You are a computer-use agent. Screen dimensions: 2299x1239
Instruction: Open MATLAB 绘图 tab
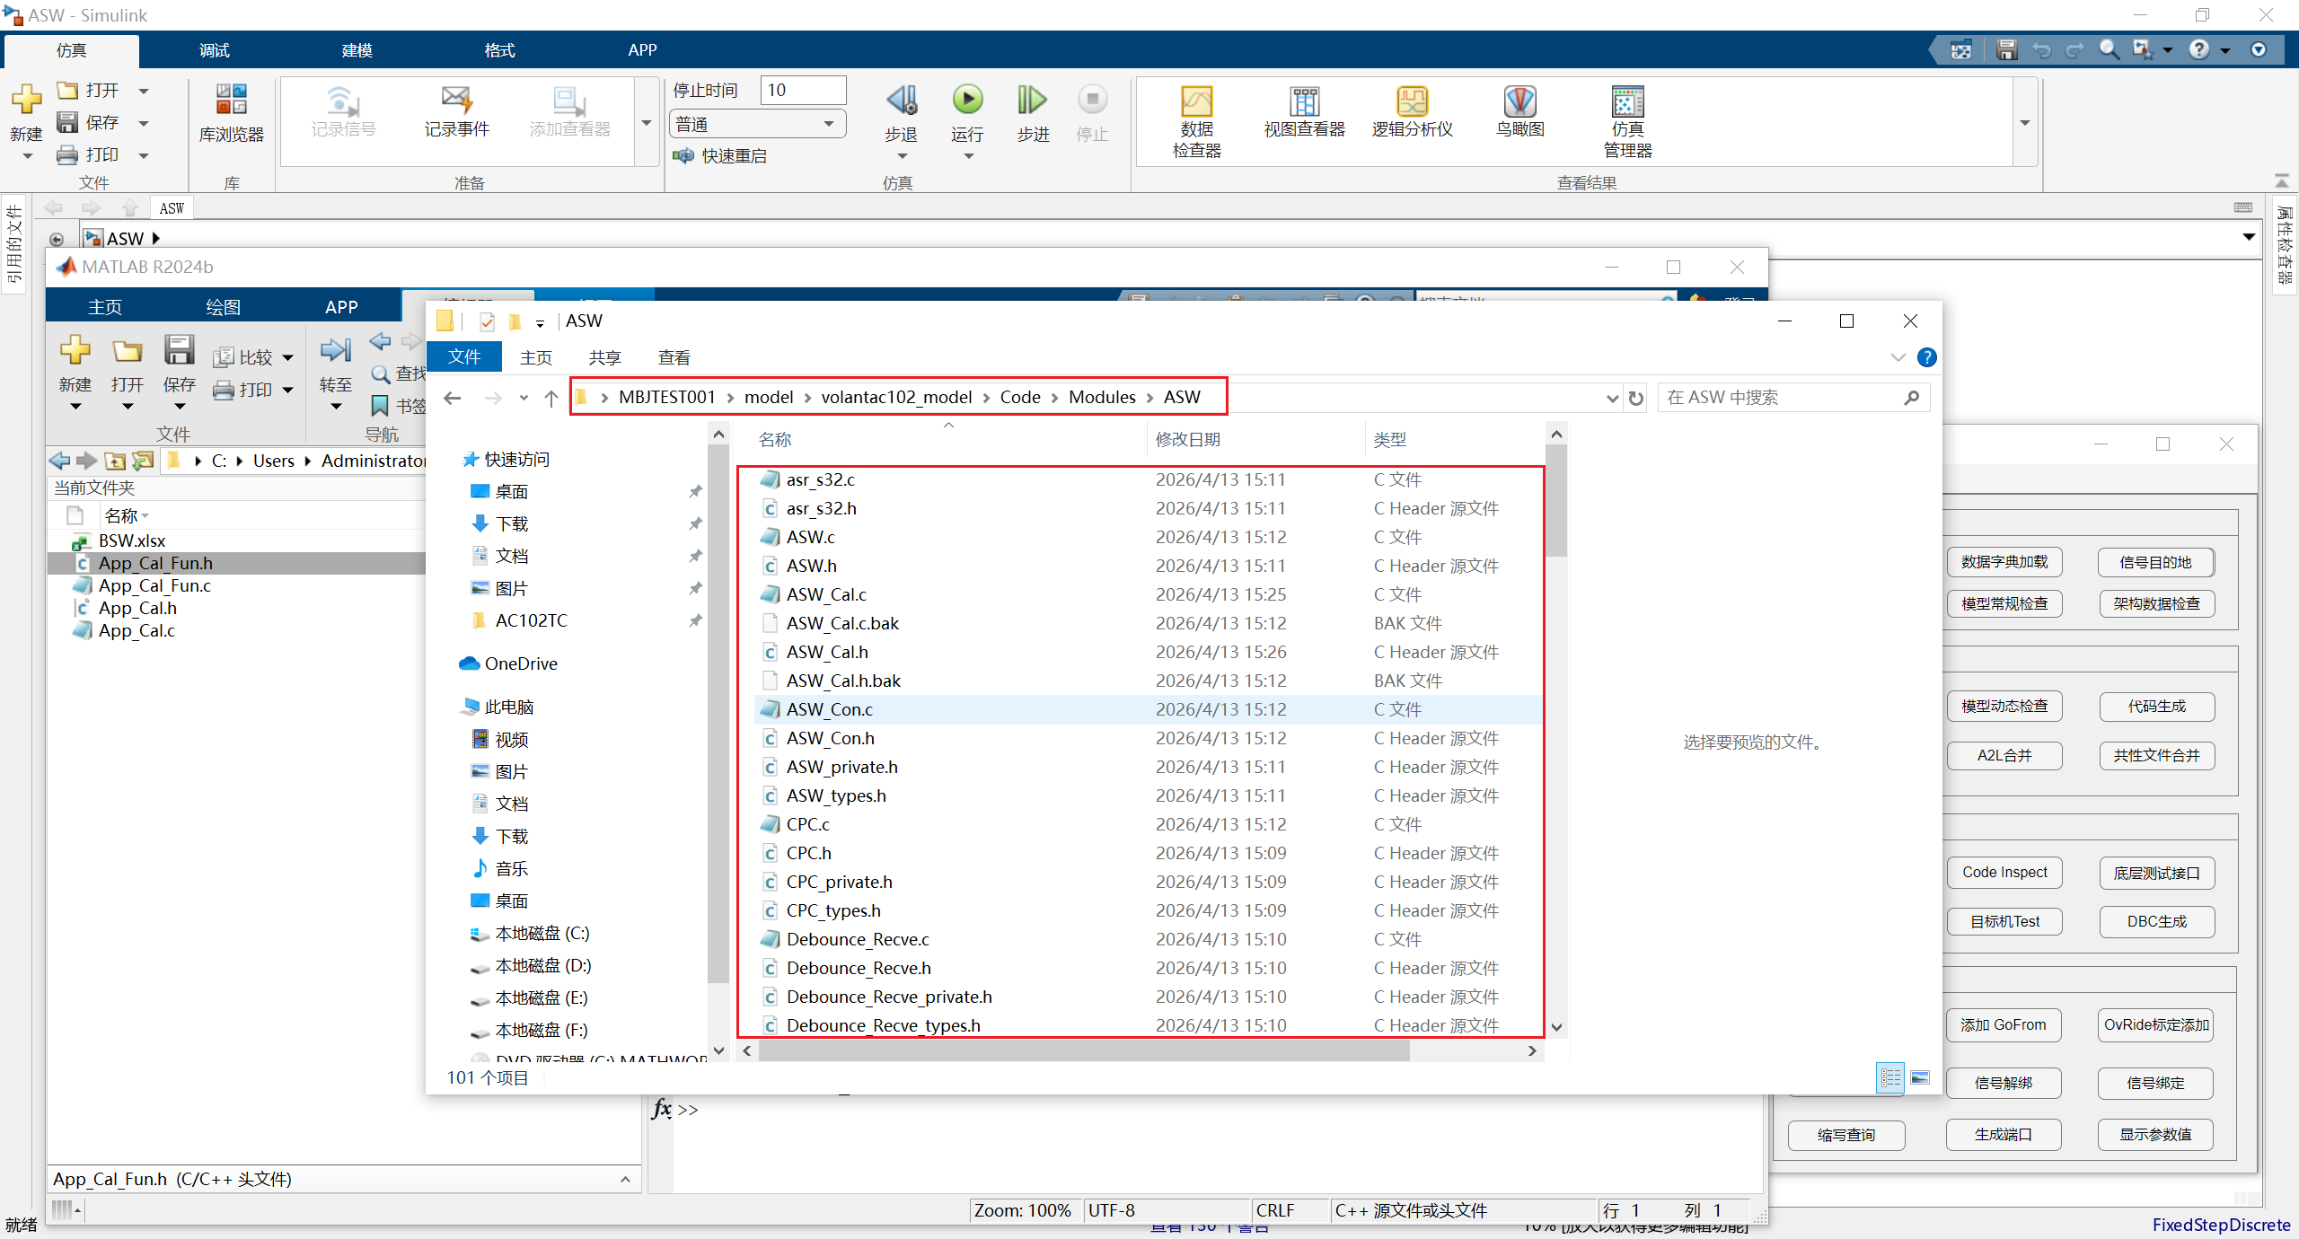(223, 307)
